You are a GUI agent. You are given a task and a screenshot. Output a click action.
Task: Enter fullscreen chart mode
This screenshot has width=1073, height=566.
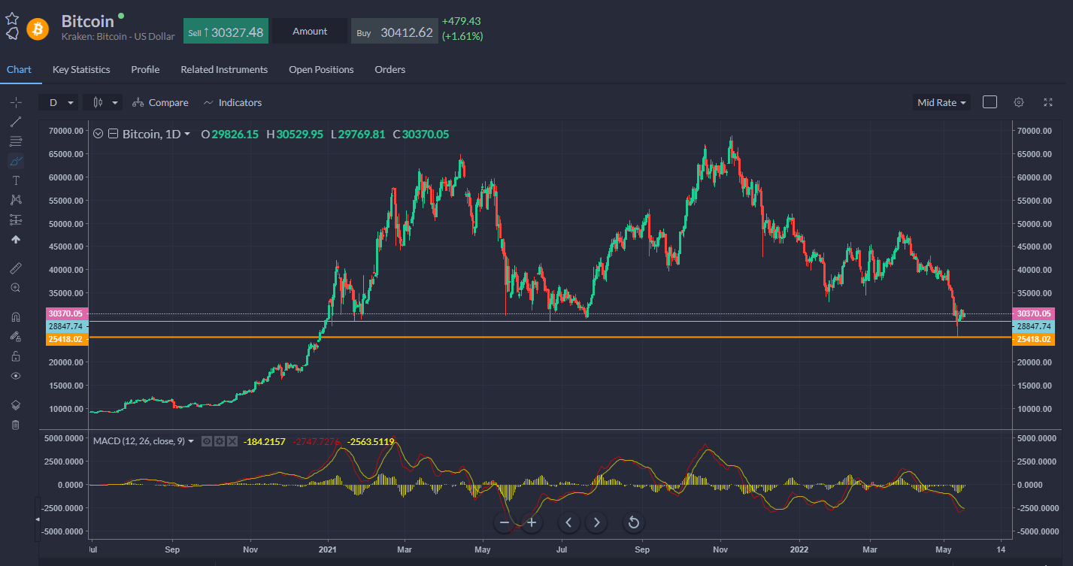pyautogui.click(x=1048, y=102)
